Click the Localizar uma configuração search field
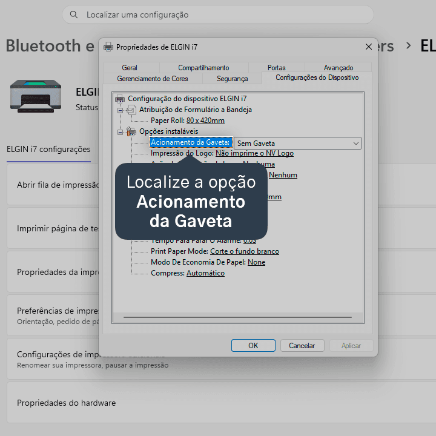This screenshot has width=436, height=436. (218, 15)
